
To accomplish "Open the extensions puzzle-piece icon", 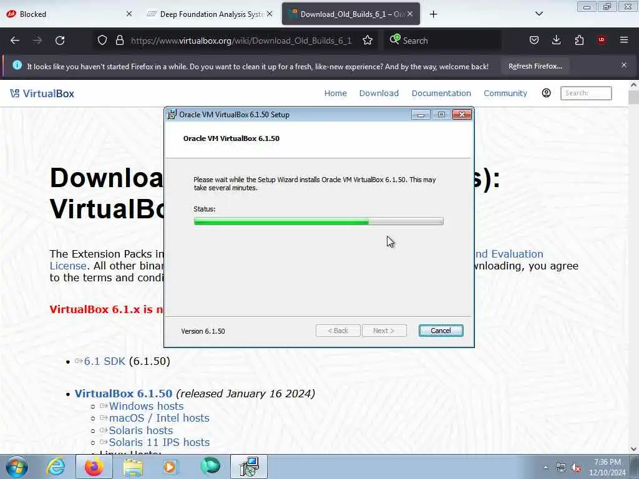I will point(579,41).
